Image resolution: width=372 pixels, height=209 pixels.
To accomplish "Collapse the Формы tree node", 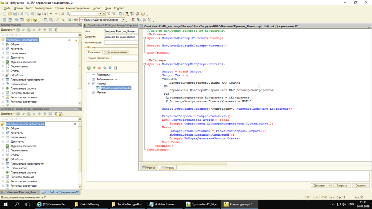I will [89, 84].
